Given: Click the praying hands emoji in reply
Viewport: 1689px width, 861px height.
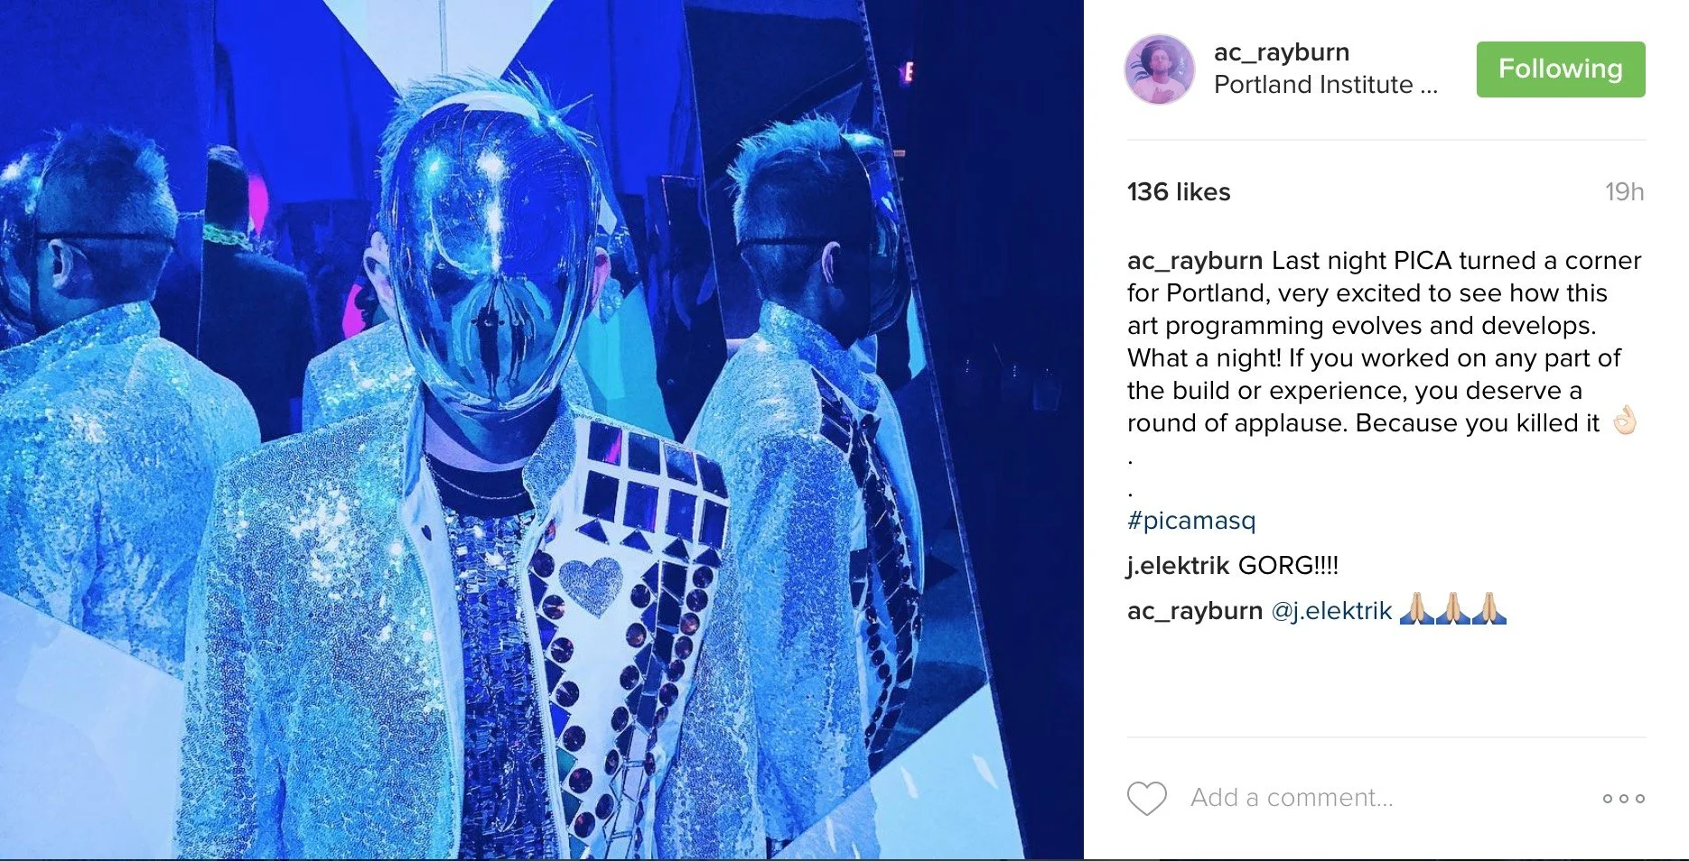Looking at the screenshot, I should pyautogui.click(x=1452, y=609).
